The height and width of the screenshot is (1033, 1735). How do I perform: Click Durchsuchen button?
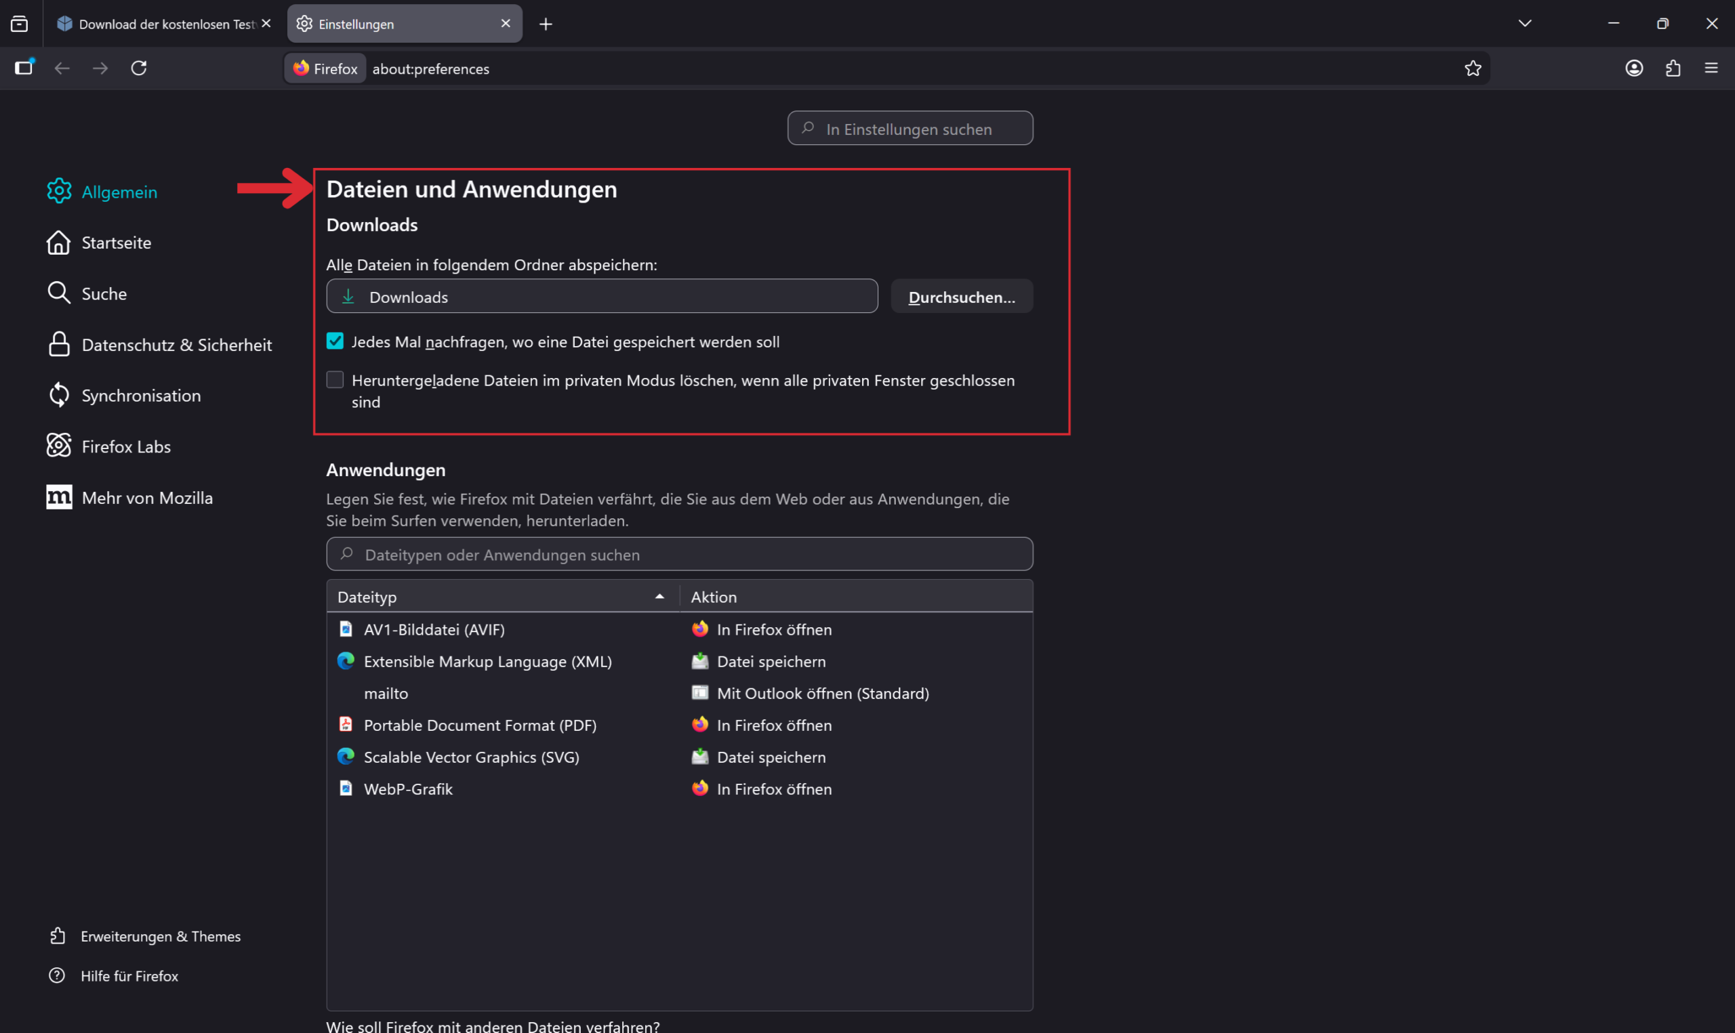[x=962, y=297]
